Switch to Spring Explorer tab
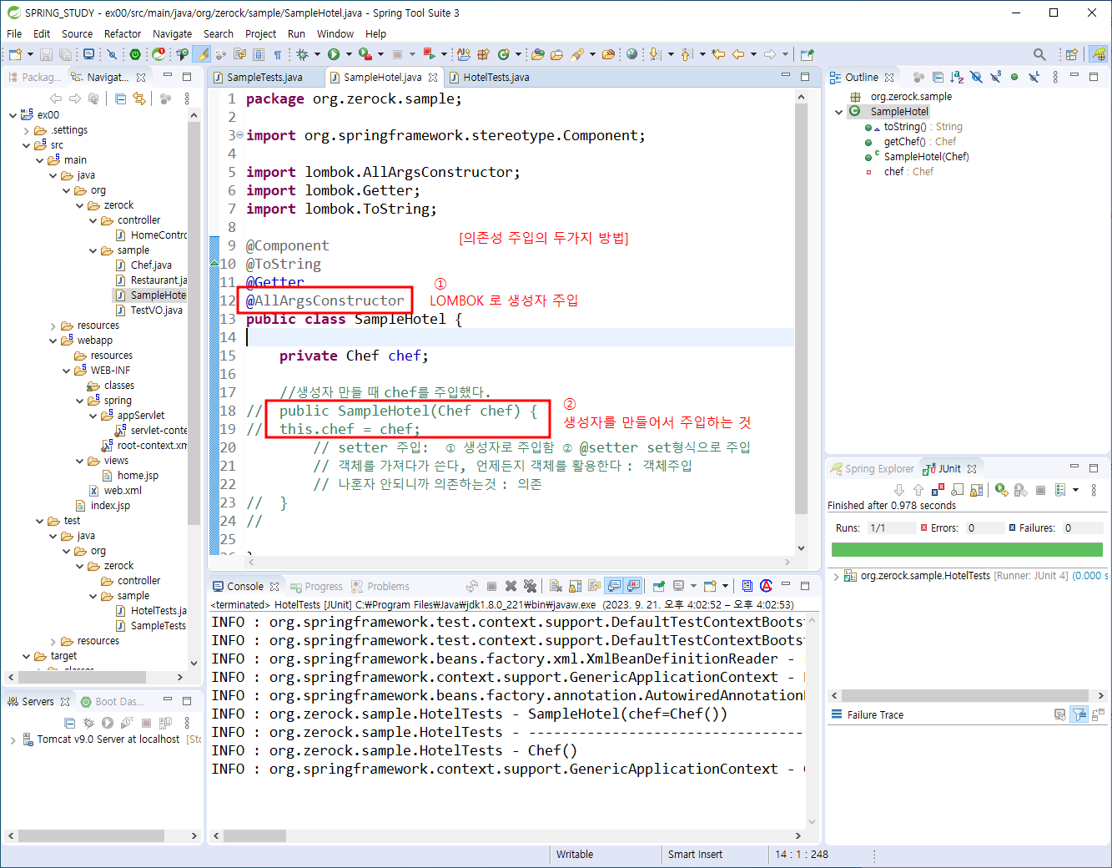 (x=873, y=469)
